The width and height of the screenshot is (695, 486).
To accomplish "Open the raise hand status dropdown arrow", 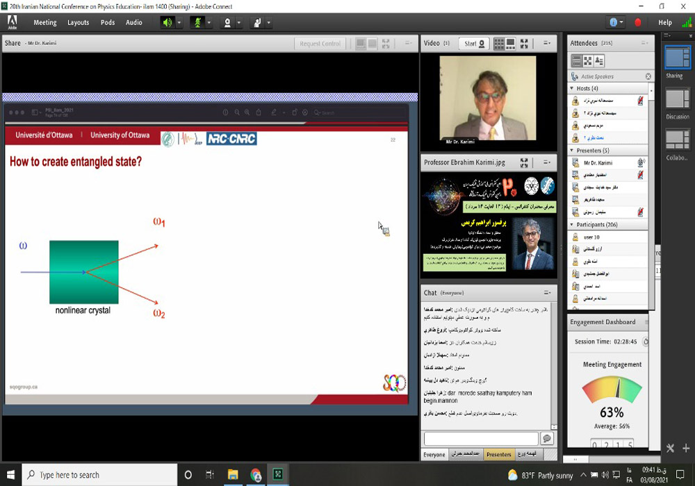I will [268, 22].
